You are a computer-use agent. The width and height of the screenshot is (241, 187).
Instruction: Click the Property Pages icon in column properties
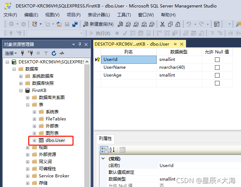122,150
